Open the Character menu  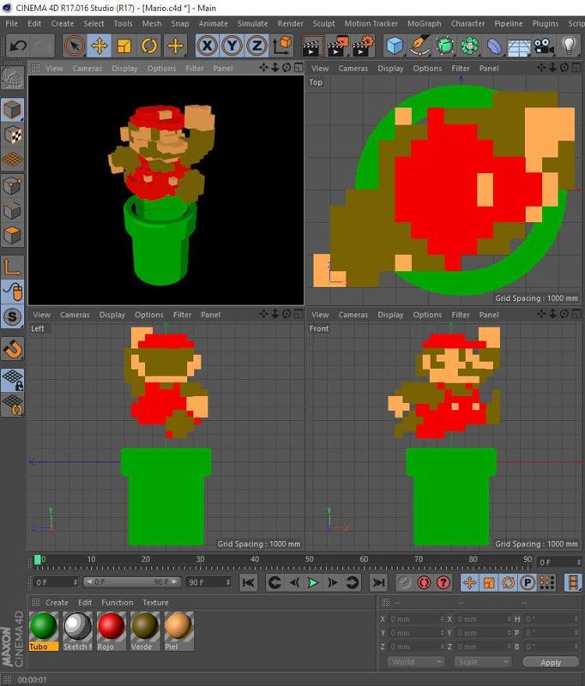[467, 24]
